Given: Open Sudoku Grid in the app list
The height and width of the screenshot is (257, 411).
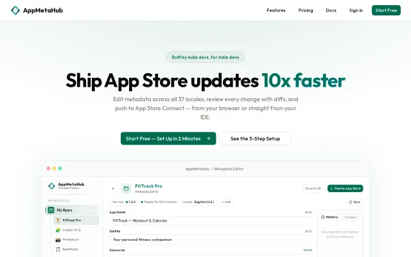Looking at the screenshot, I should click(x=76, y=230).
